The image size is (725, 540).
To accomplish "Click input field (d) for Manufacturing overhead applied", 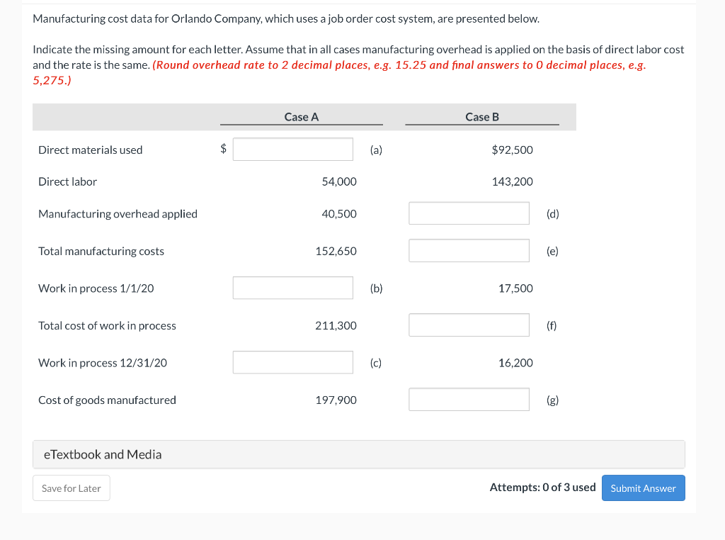I will [x=469, y=213].
